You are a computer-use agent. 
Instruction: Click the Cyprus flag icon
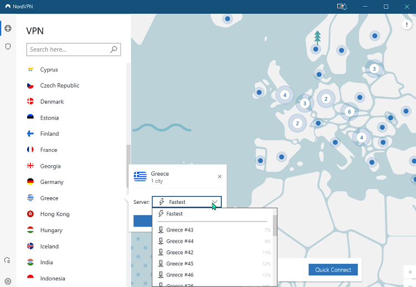click(x=31, y=69)
